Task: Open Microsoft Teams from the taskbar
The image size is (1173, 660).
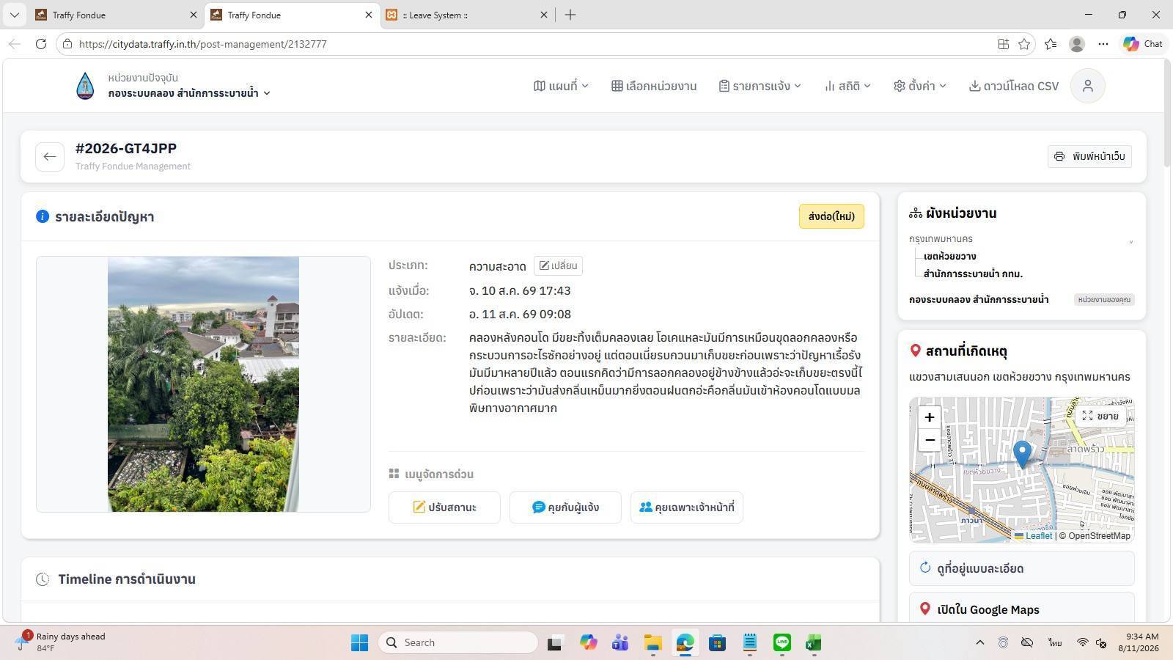Action: [x=620, y=643]
